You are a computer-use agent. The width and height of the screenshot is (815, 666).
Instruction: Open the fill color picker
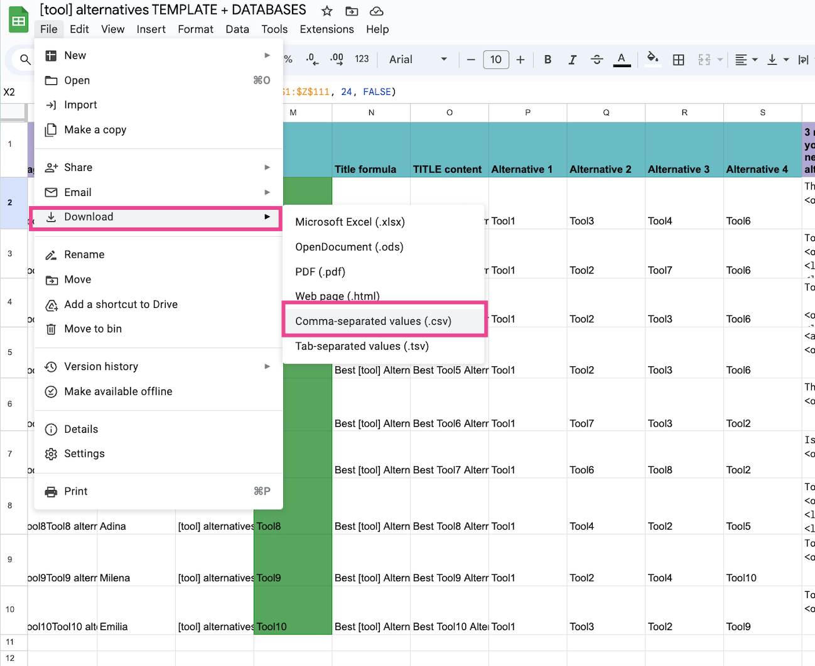pos(653,58)
